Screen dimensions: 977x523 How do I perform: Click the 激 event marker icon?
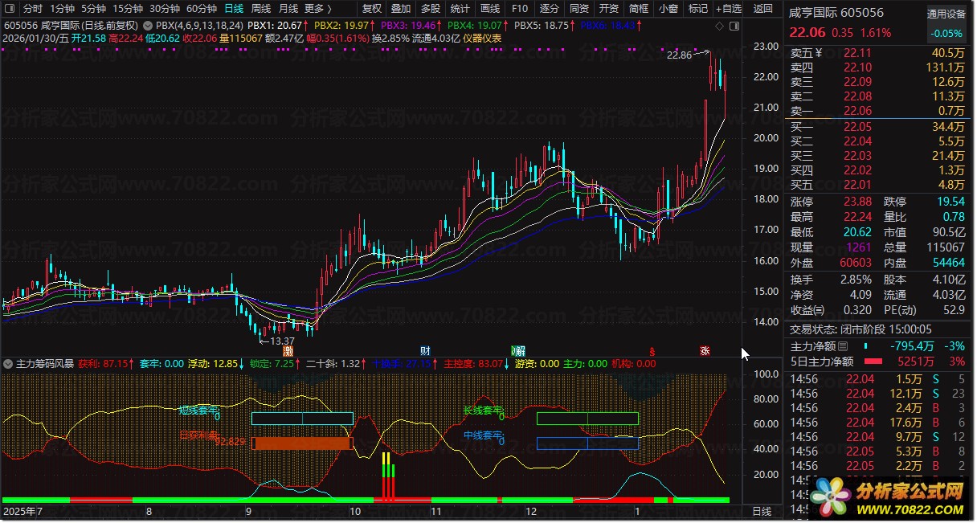click(x=288, y=351)
